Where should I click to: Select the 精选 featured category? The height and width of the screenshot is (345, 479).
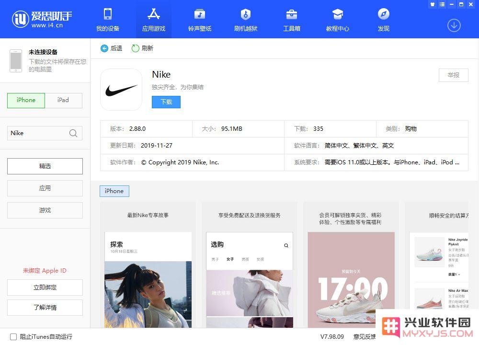pos(45,166)
